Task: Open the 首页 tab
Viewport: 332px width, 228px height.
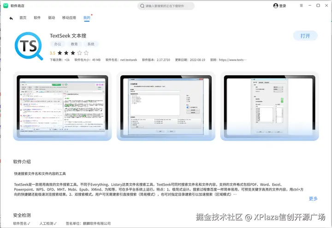Action: point(23,18)
